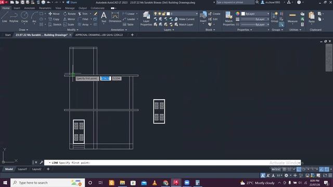Insert a Table annotation
Screen dimensions: 333x187
[x=128, y=24]
